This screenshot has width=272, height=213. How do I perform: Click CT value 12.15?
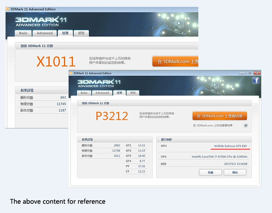point(142,171)
